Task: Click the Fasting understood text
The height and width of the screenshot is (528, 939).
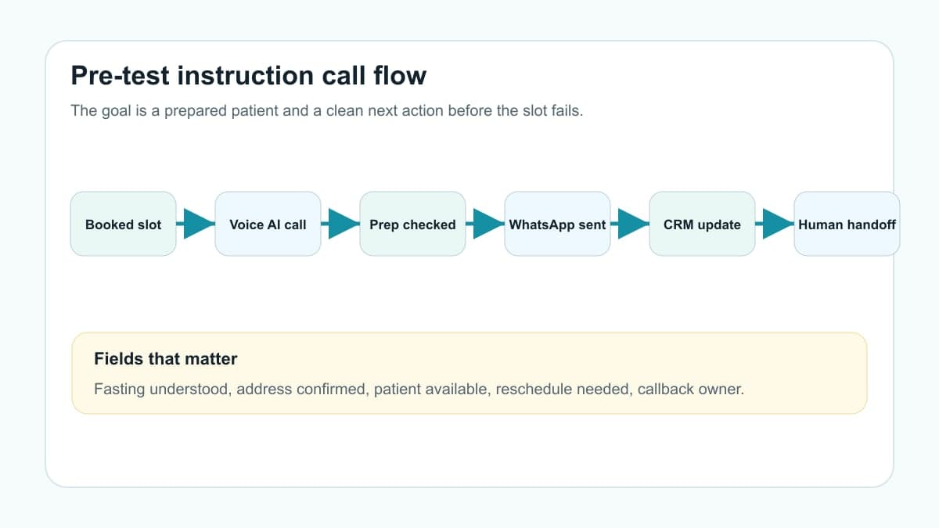Action: (x=161, y=389)
